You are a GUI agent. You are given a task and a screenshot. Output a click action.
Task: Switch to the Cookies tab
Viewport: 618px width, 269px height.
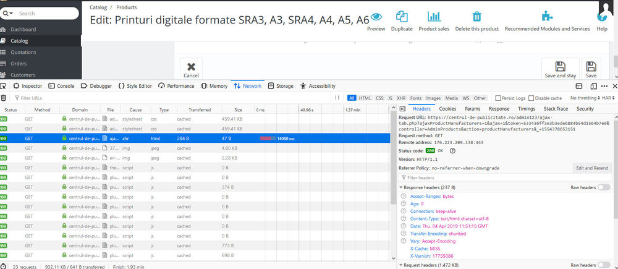pyautogui.click(x=447, y=109)
